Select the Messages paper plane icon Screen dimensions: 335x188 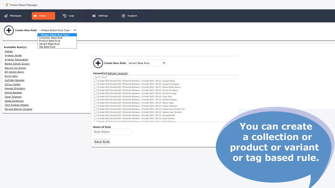click(x=6, y=16)
